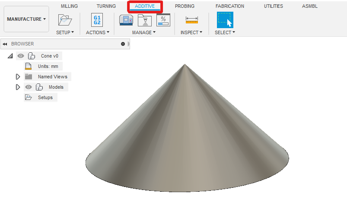Switch to the MILLING tab

(69, 6)
